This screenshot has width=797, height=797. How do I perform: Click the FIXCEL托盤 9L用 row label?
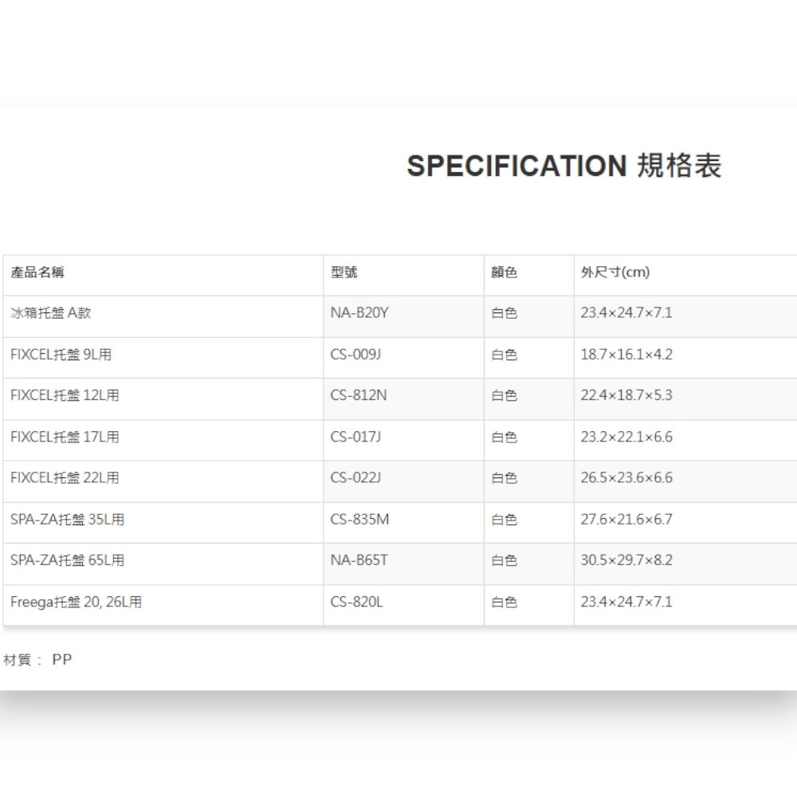[60, 355]
